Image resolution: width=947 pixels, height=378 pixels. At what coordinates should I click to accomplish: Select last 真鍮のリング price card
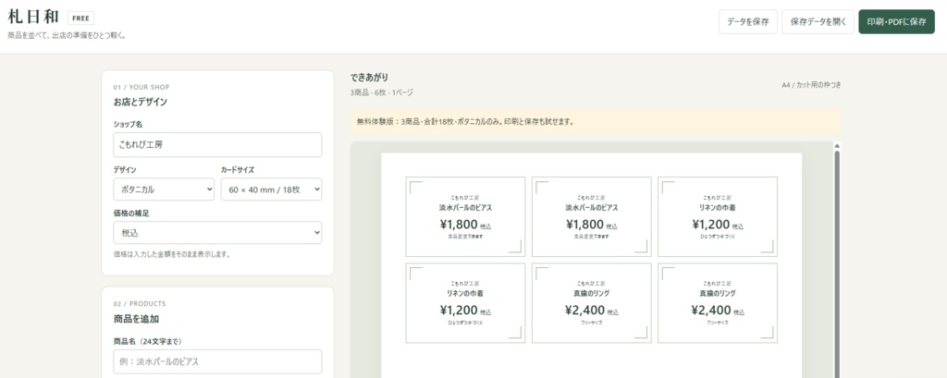(718, 302)
